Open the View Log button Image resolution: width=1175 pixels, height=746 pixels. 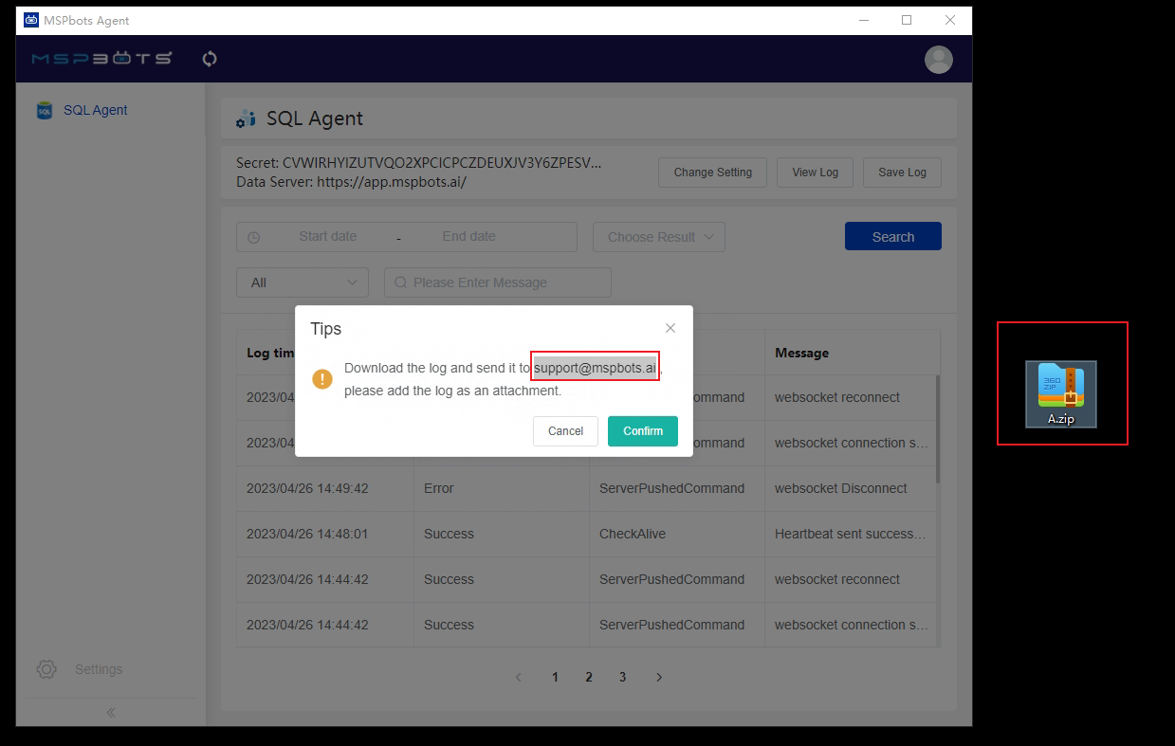[x=815, y=173]
